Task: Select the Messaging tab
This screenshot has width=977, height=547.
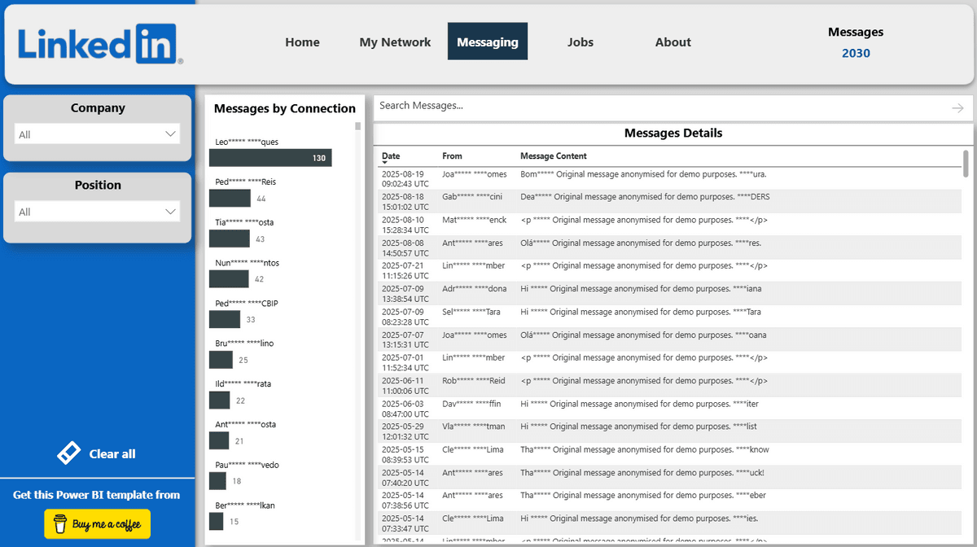Action: click(488, 42)
